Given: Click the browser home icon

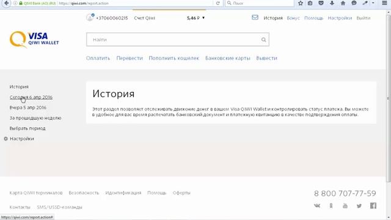Looking at the screenshot, I should 343,3.
